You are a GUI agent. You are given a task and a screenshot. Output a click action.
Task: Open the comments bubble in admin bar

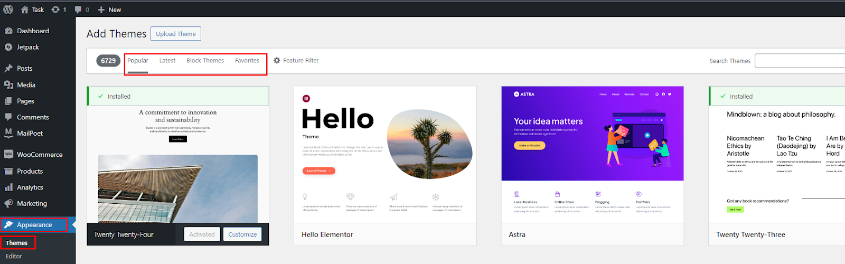tap(82, 10)
